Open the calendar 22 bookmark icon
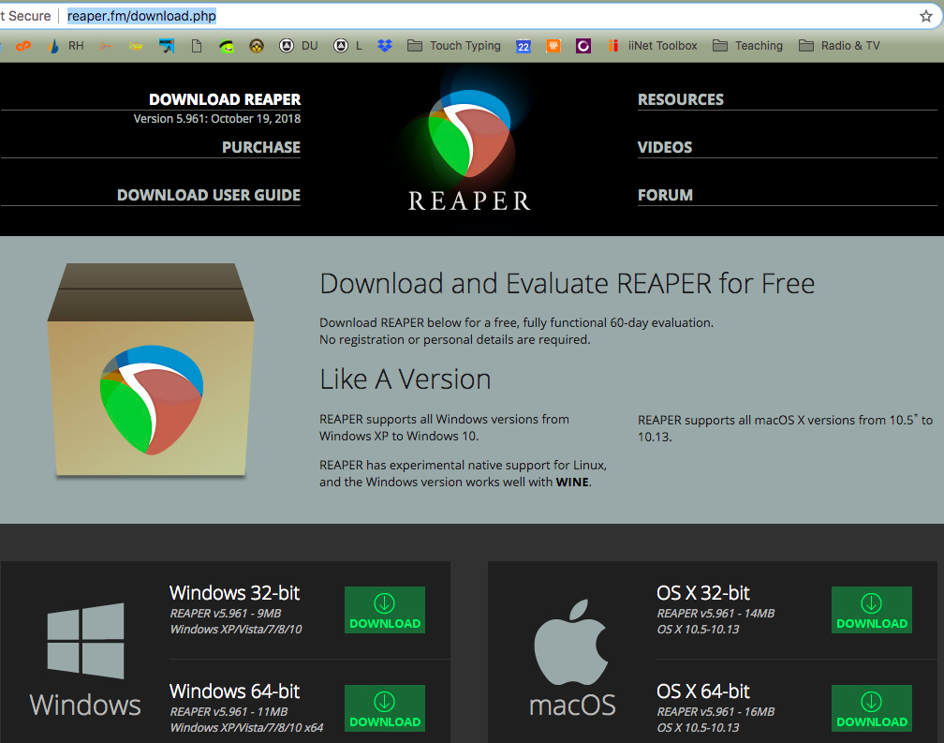 524,46
